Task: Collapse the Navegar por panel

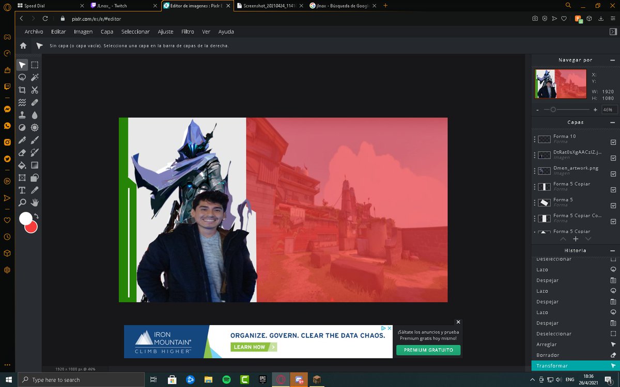Action: (x=613, y=60)
